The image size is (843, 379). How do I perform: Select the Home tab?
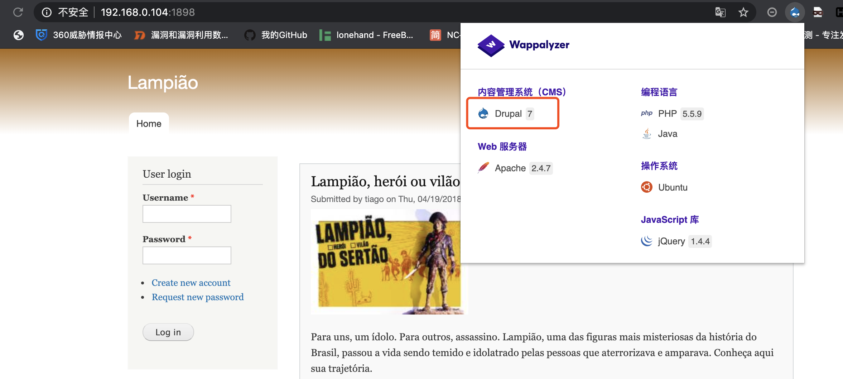tap(149, 124)
